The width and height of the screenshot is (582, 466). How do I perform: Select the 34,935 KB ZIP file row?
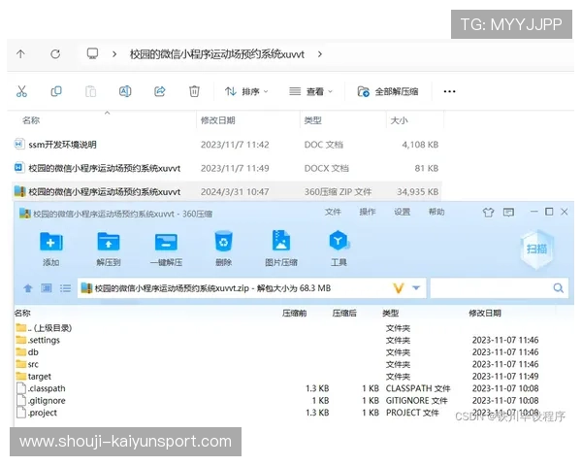pyautogui.click(x=227, y=192)
